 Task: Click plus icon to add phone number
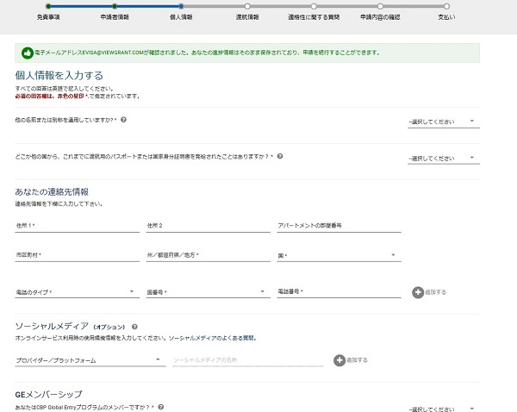[x=419, y=292]
